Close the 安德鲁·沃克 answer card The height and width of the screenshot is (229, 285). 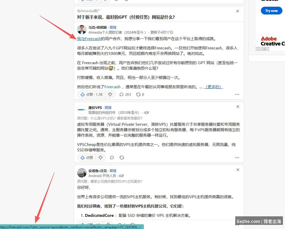[x=238, y=170]
